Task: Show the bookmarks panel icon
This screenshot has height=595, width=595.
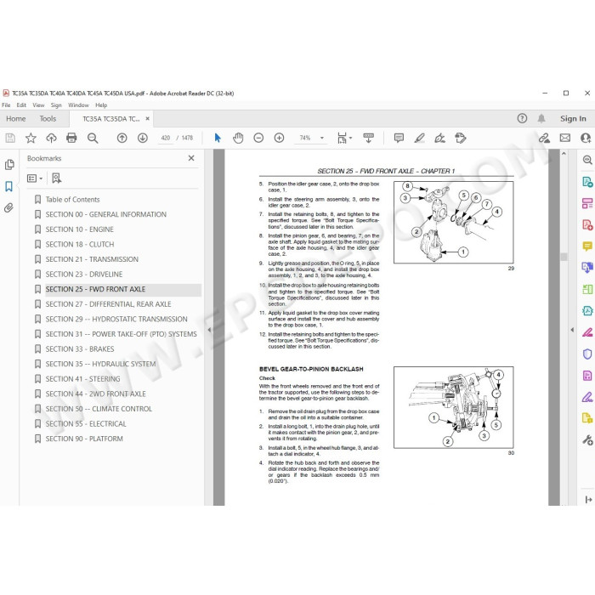Action: pyautogui.click(x=9, y=186)
